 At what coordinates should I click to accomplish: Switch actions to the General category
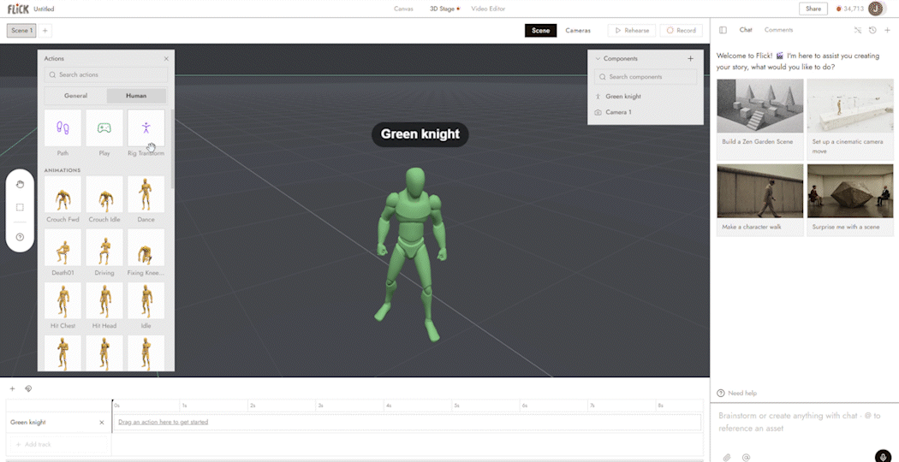pyautogui.click(x=75, y=96)
